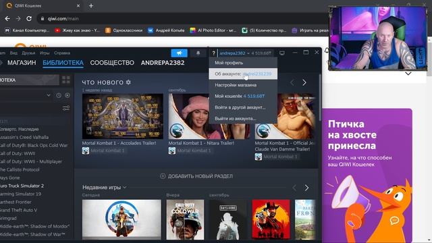432x243 pixels.
Task: Open the What's New settings gear
Action: point(128,82)
